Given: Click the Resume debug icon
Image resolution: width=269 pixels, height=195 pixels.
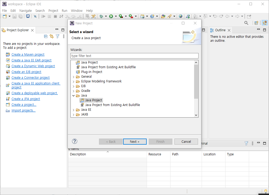Looking at the screenshot, I should point(43,16).
